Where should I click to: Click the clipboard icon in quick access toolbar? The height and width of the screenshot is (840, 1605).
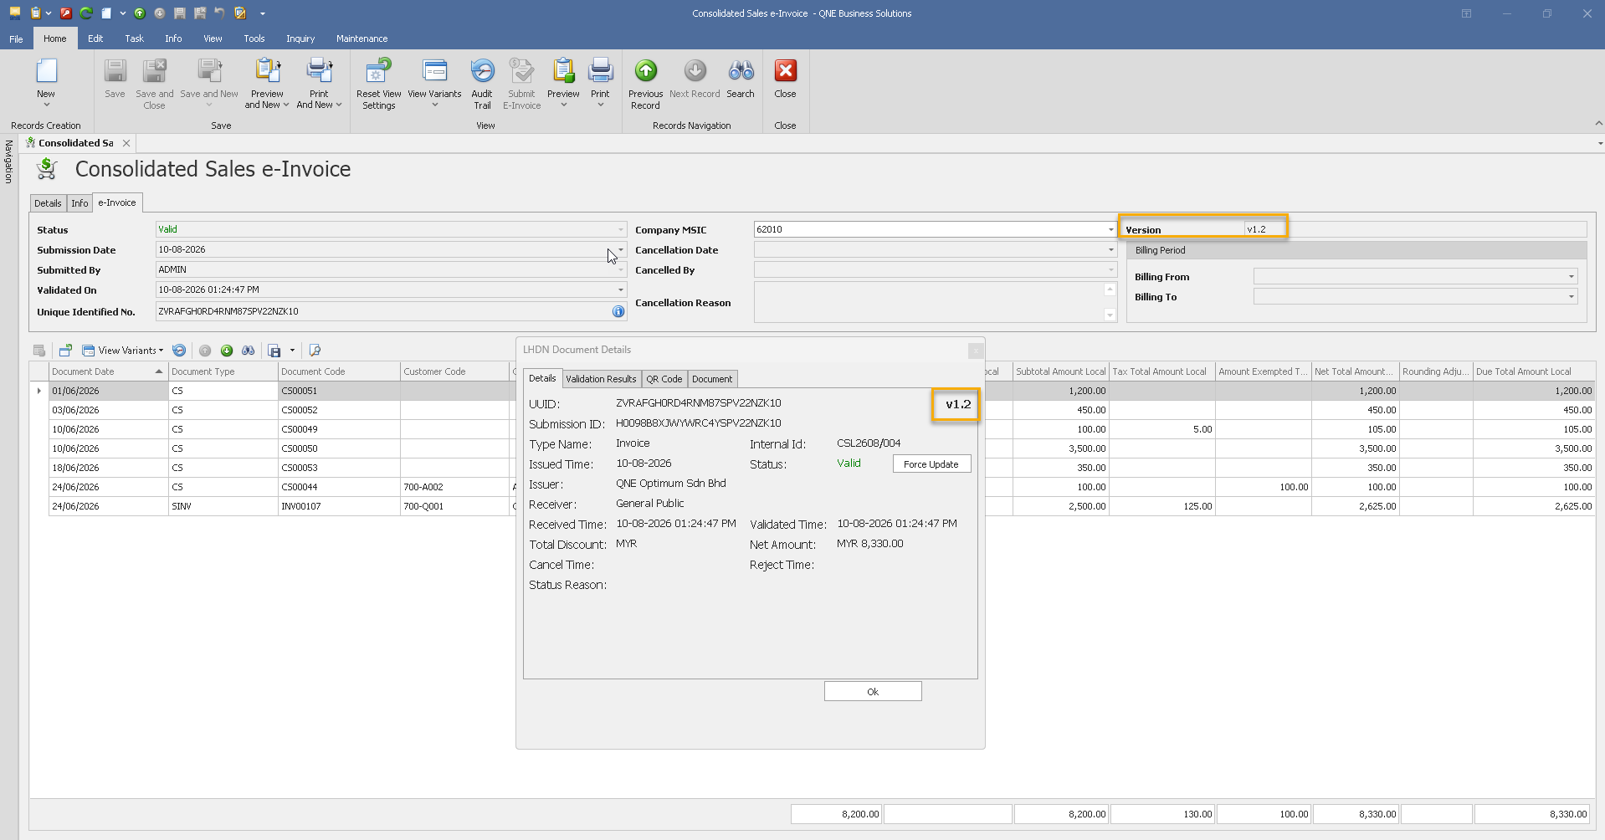click(x=35, y=13)
